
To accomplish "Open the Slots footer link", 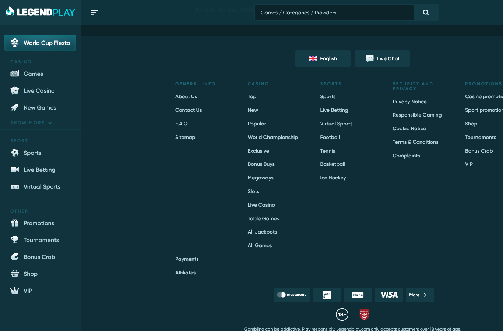I will 253,191.
